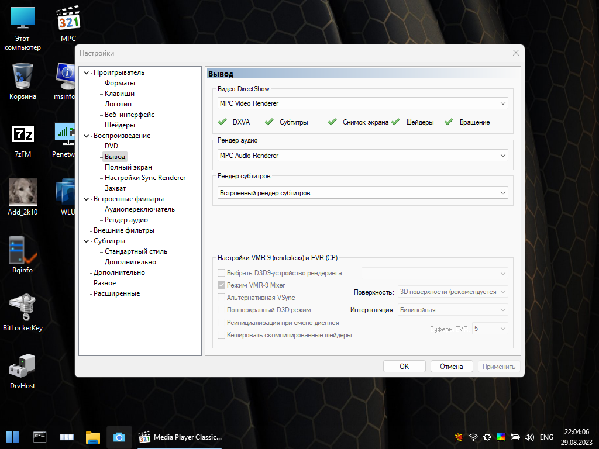
Task: Select Внешние фильтры in settings tree
Action: [124, 230]
